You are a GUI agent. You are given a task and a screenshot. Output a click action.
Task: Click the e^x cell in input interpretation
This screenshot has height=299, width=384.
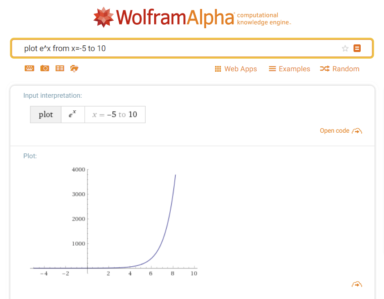73,114
